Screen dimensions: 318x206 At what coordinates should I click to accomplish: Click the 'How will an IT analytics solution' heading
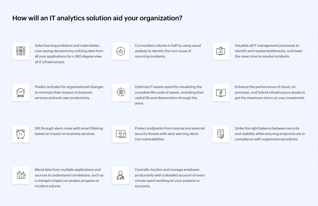click(97, 18)
